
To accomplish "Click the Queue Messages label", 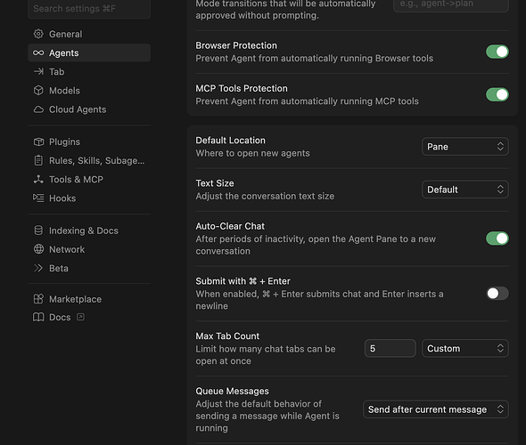I will point(232,391).
